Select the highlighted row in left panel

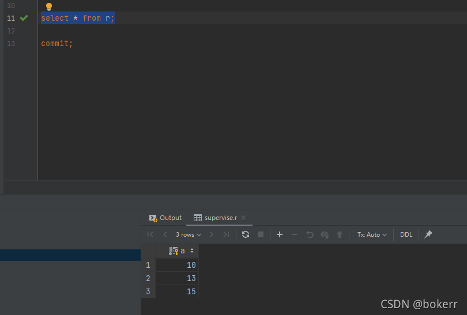pos(70,255)
